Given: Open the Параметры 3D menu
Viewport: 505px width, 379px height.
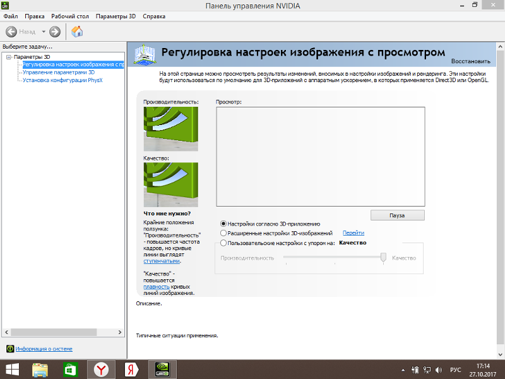Looking at the screenshot, I should [116, 16].
